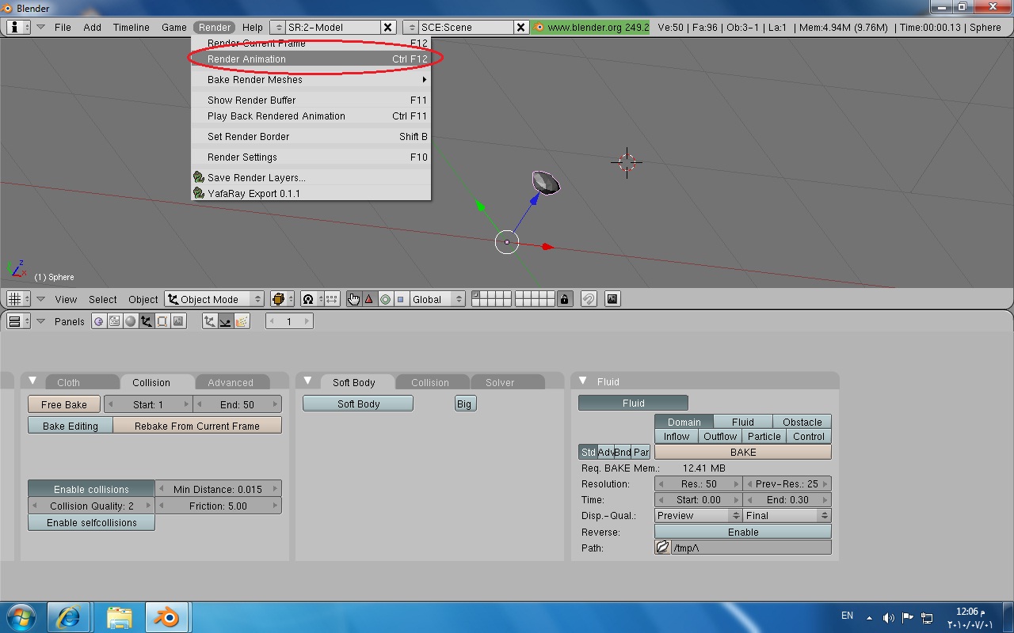The image size is (1014, 633).
Task: Open the Particle buttons sub-context icon
Action: 242,321
